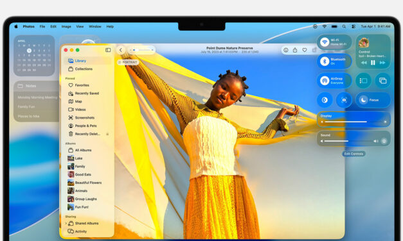The width and height of the screenshot is (403, 241).
Task: Open the Animals album
Action: coord(87,191)
